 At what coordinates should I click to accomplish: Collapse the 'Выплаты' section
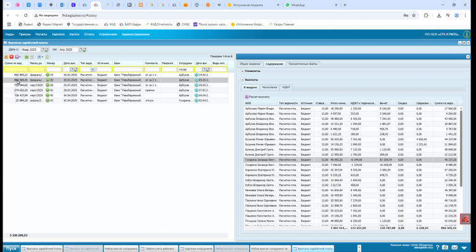click(x=242, y=80)
